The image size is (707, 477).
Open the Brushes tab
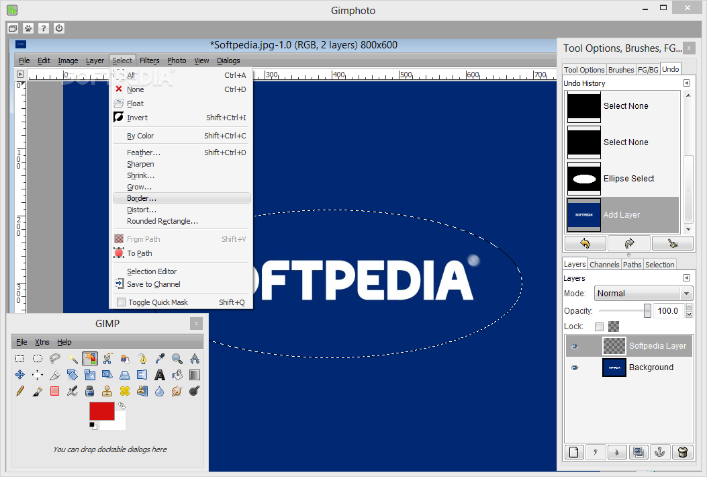point(621,69)
